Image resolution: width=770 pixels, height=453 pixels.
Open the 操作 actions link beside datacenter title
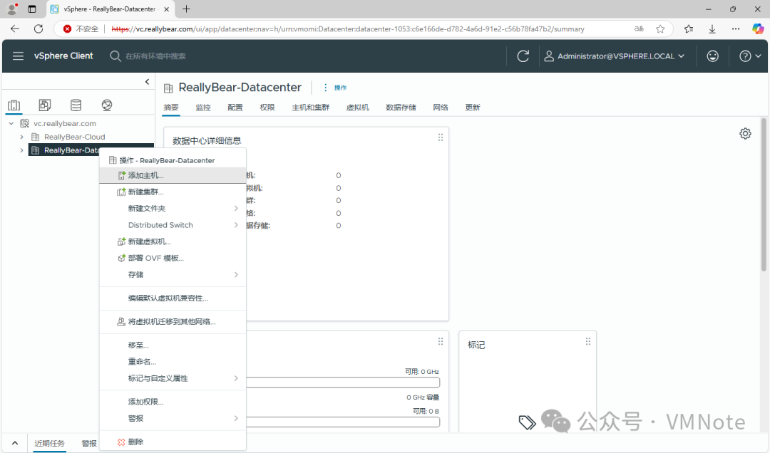coord(335,88)
